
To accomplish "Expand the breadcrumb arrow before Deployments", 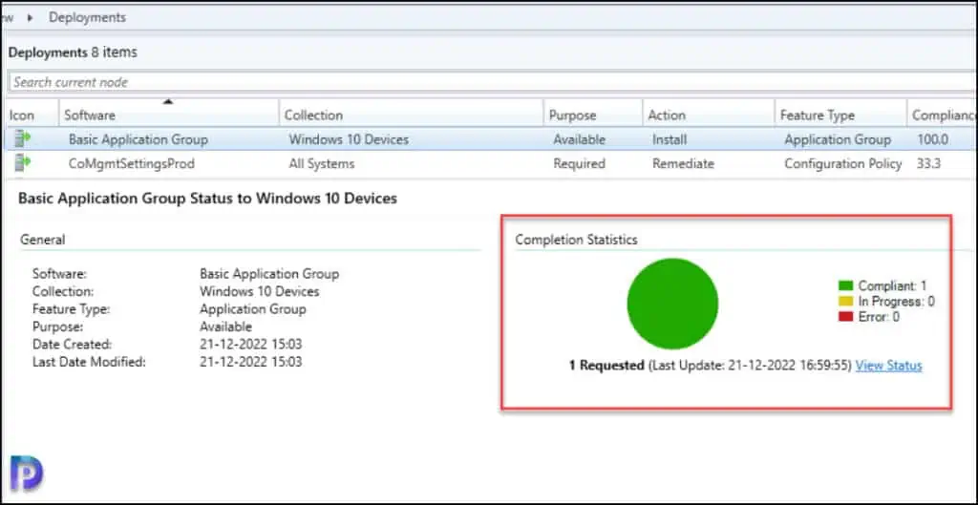I will coord(30,17).
